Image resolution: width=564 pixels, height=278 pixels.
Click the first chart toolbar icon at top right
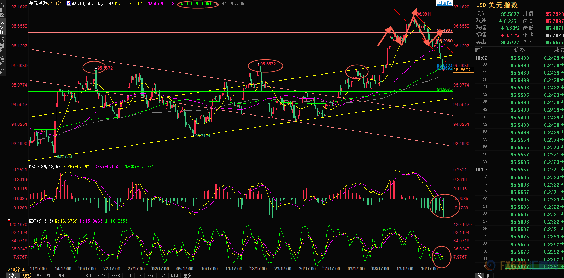point(439,3)
